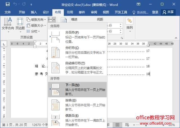Switch to web layout view icon
The height and width of the screenshot is (128, 180).
point(127,125)
